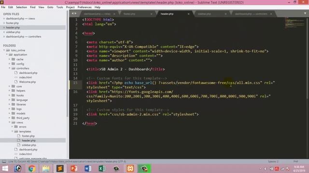
Task: Click the file icon beside footer.php in templates
Action: coord(19,136)
